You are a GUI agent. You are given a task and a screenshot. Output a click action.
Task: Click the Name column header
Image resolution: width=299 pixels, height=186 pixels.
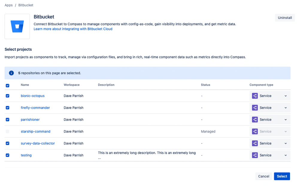point(25,85)
